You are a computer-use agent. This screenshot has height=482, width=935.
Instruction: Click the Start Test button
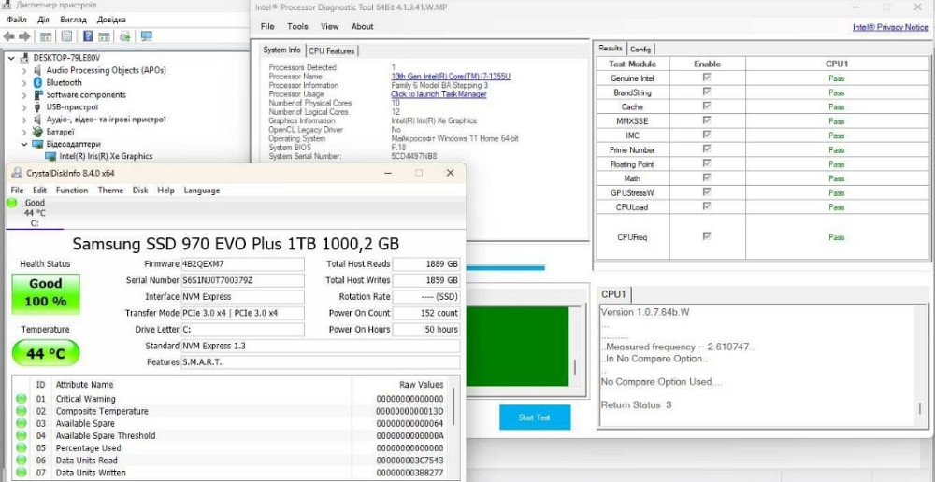point(535,418)
